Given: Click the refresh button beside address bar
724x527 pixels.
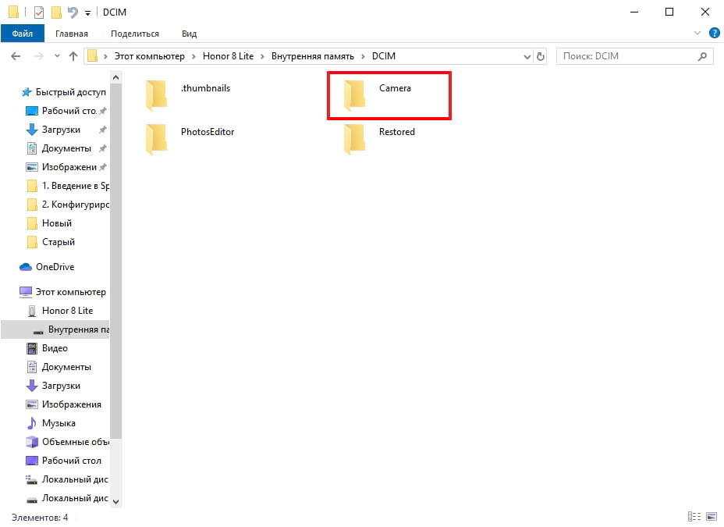Looking at the screenshot, I should click(541, 56).
